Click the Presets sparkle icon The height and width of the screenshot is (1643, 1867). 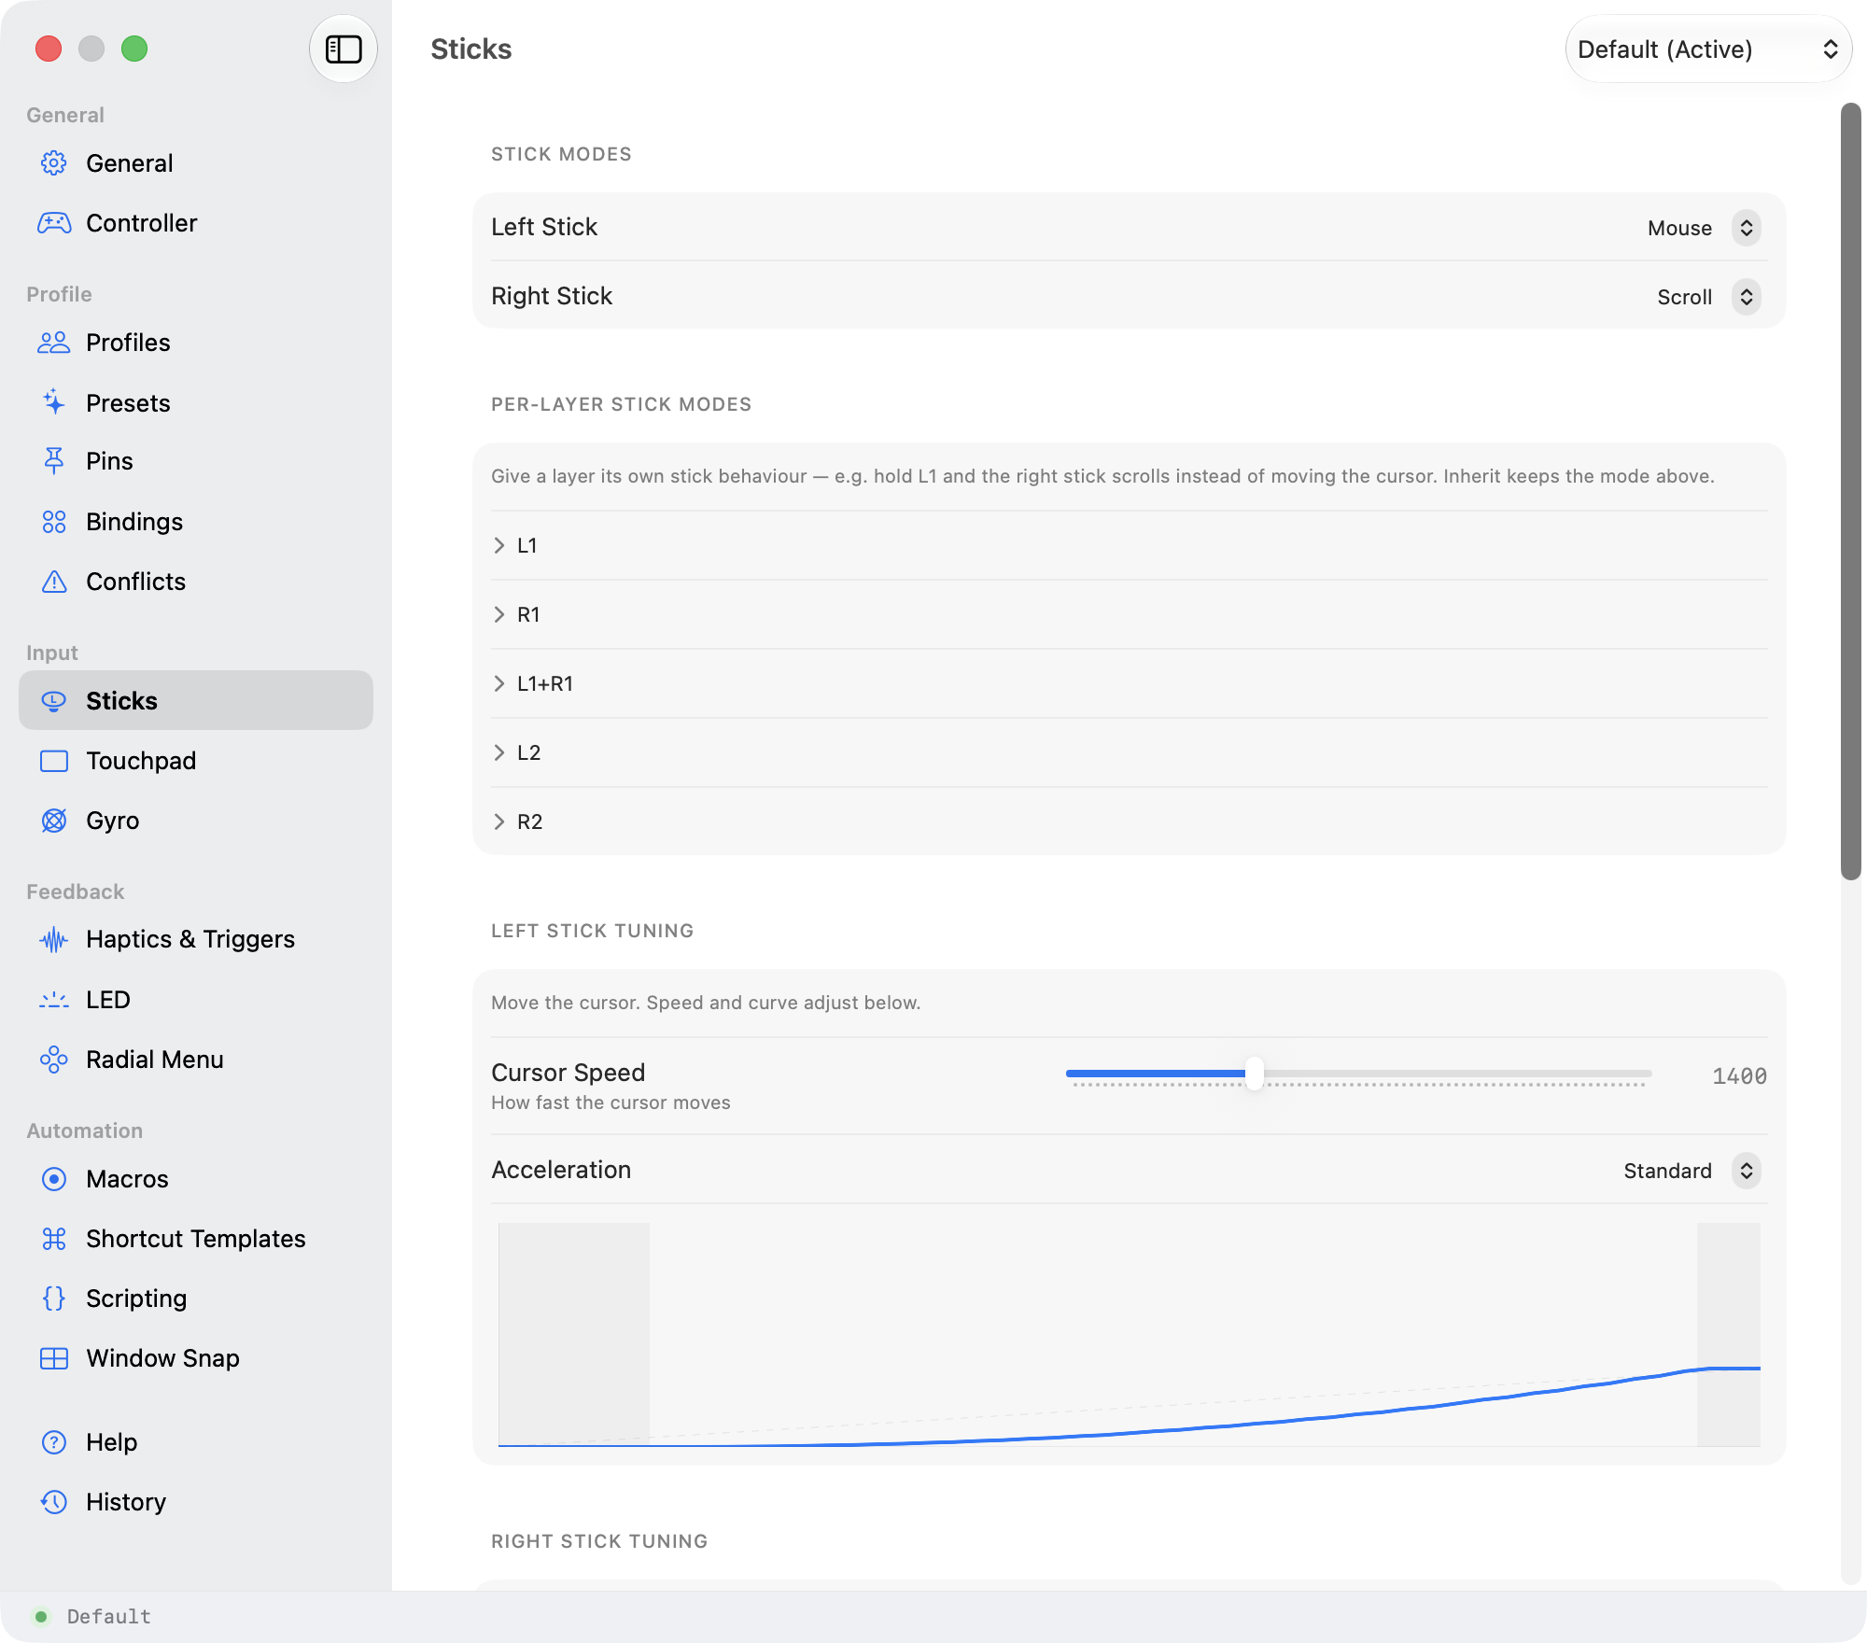pyautogui.click(x=54, y=402)
